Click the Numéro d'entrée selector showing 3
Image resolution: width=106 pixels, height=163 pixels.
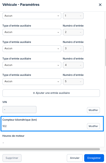pyautogui.click(x=73, y=48)
